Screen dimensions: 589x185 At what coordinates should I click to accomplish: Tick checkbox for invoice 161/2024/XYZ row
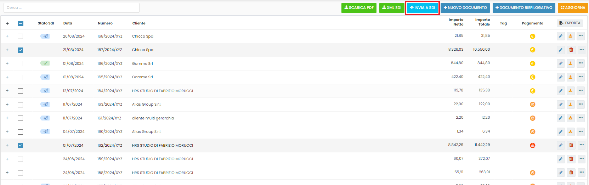[x=20, y=118]
